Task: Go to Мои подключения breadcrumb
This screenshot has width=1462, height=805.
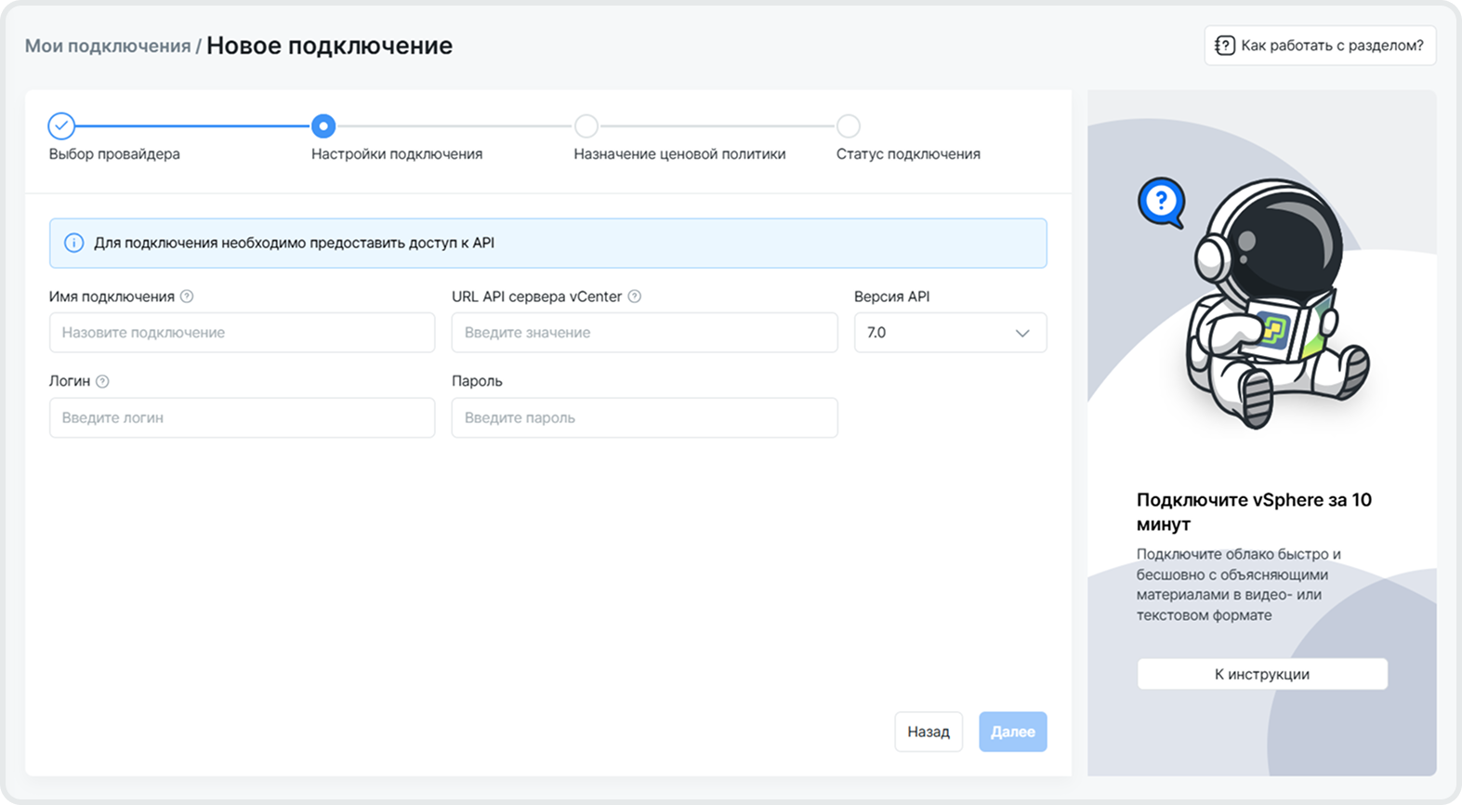Action: pos(107,46)
